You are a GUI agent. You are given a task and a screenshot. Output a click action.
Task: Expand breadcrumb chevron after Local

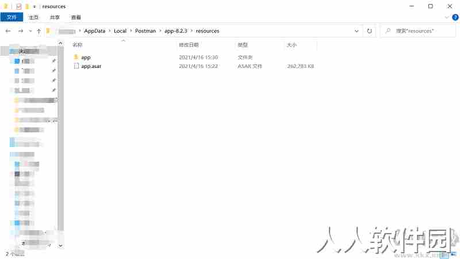point(131,31)
